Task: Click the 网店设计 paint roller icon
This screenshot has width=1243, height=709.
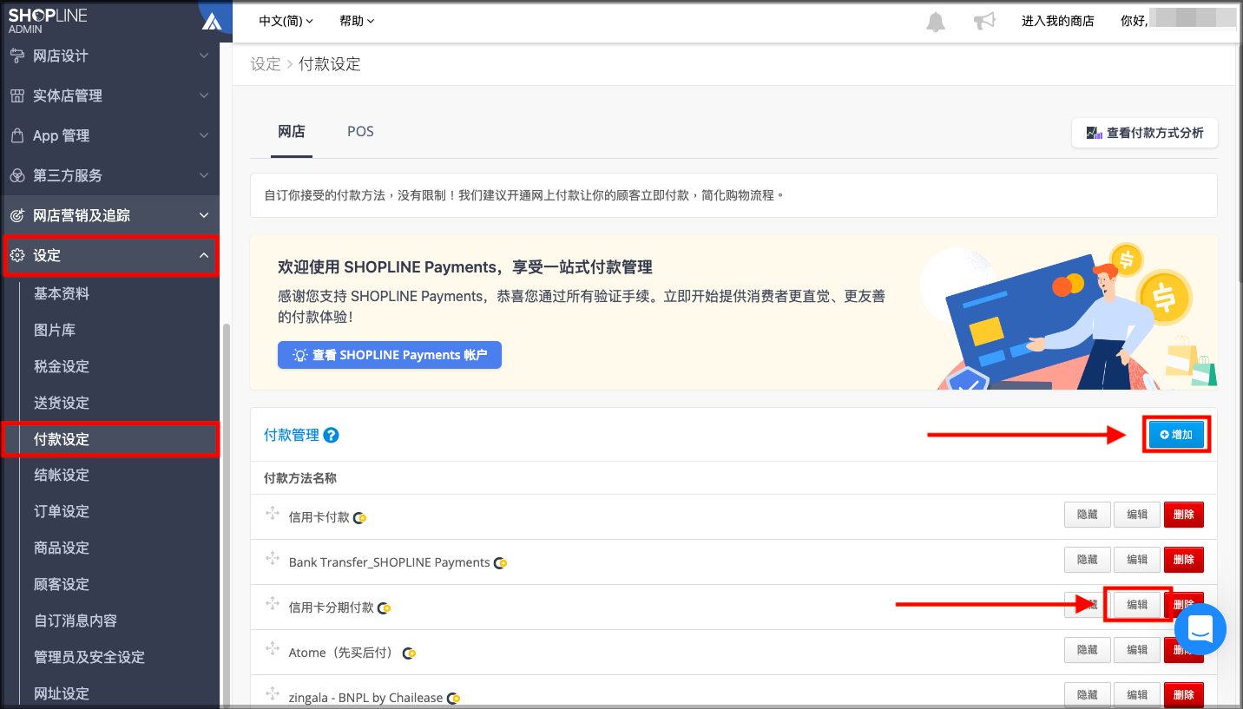Action: [17, 56]
